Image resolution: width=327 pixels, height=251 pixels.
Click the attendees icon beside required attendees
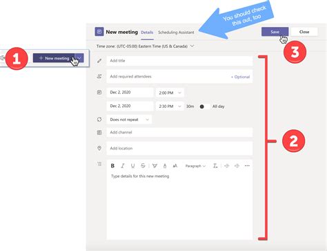(99, 77)
